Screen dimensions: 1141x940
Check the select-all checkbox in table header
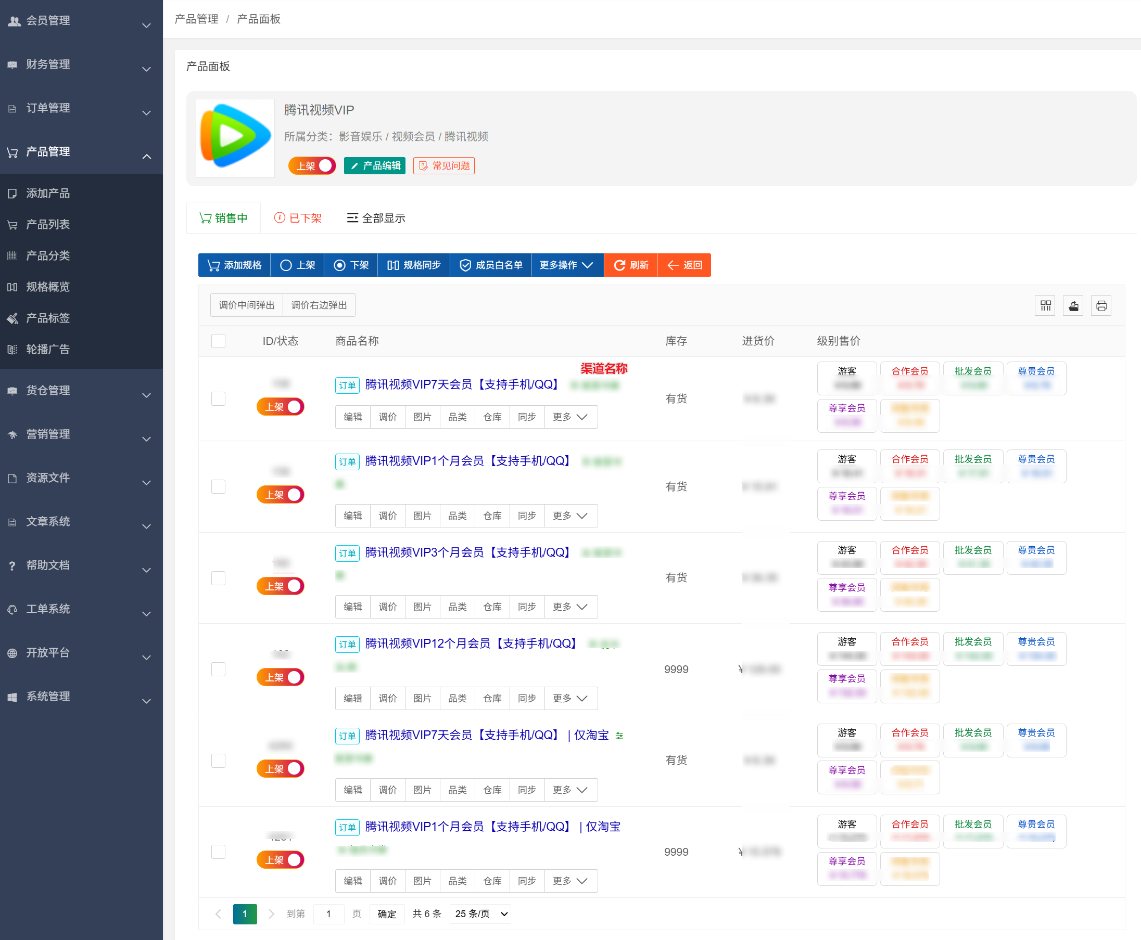coord(218,341)
